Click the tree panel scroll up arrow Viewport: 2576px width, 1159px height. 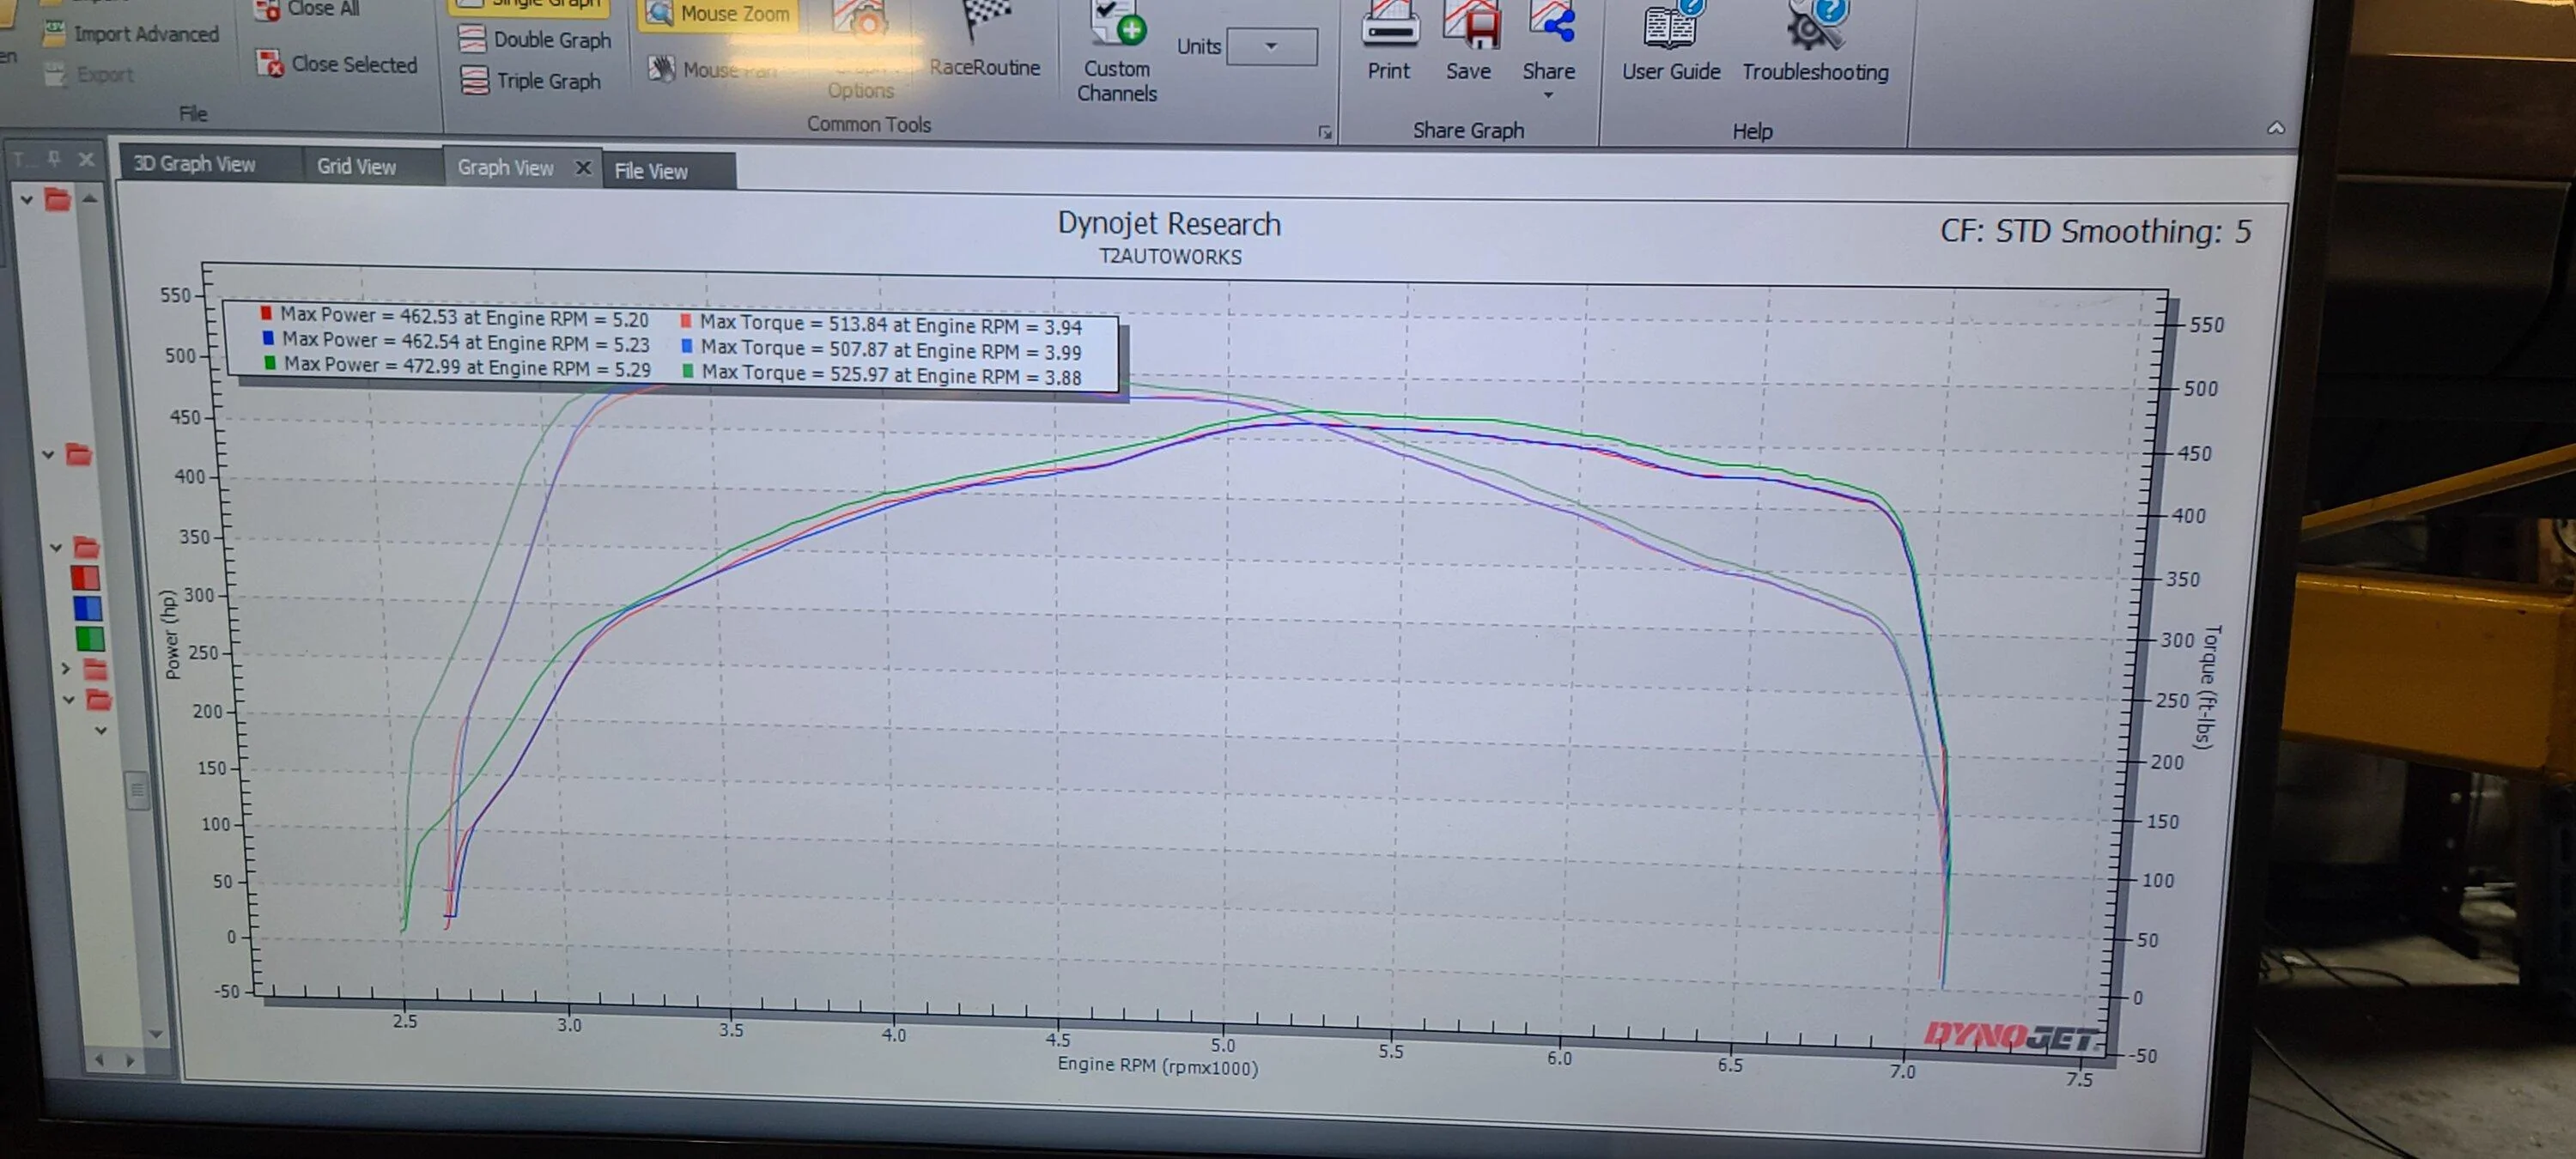(91, 199)
